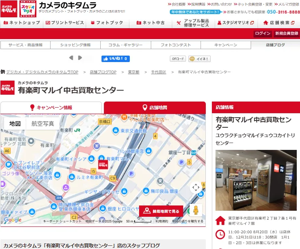The width and height of the screenshot is (300, 249).
Task: Click 千代田区 breadcrumb link
Action: pyautogui.click(x=158, y=72)
